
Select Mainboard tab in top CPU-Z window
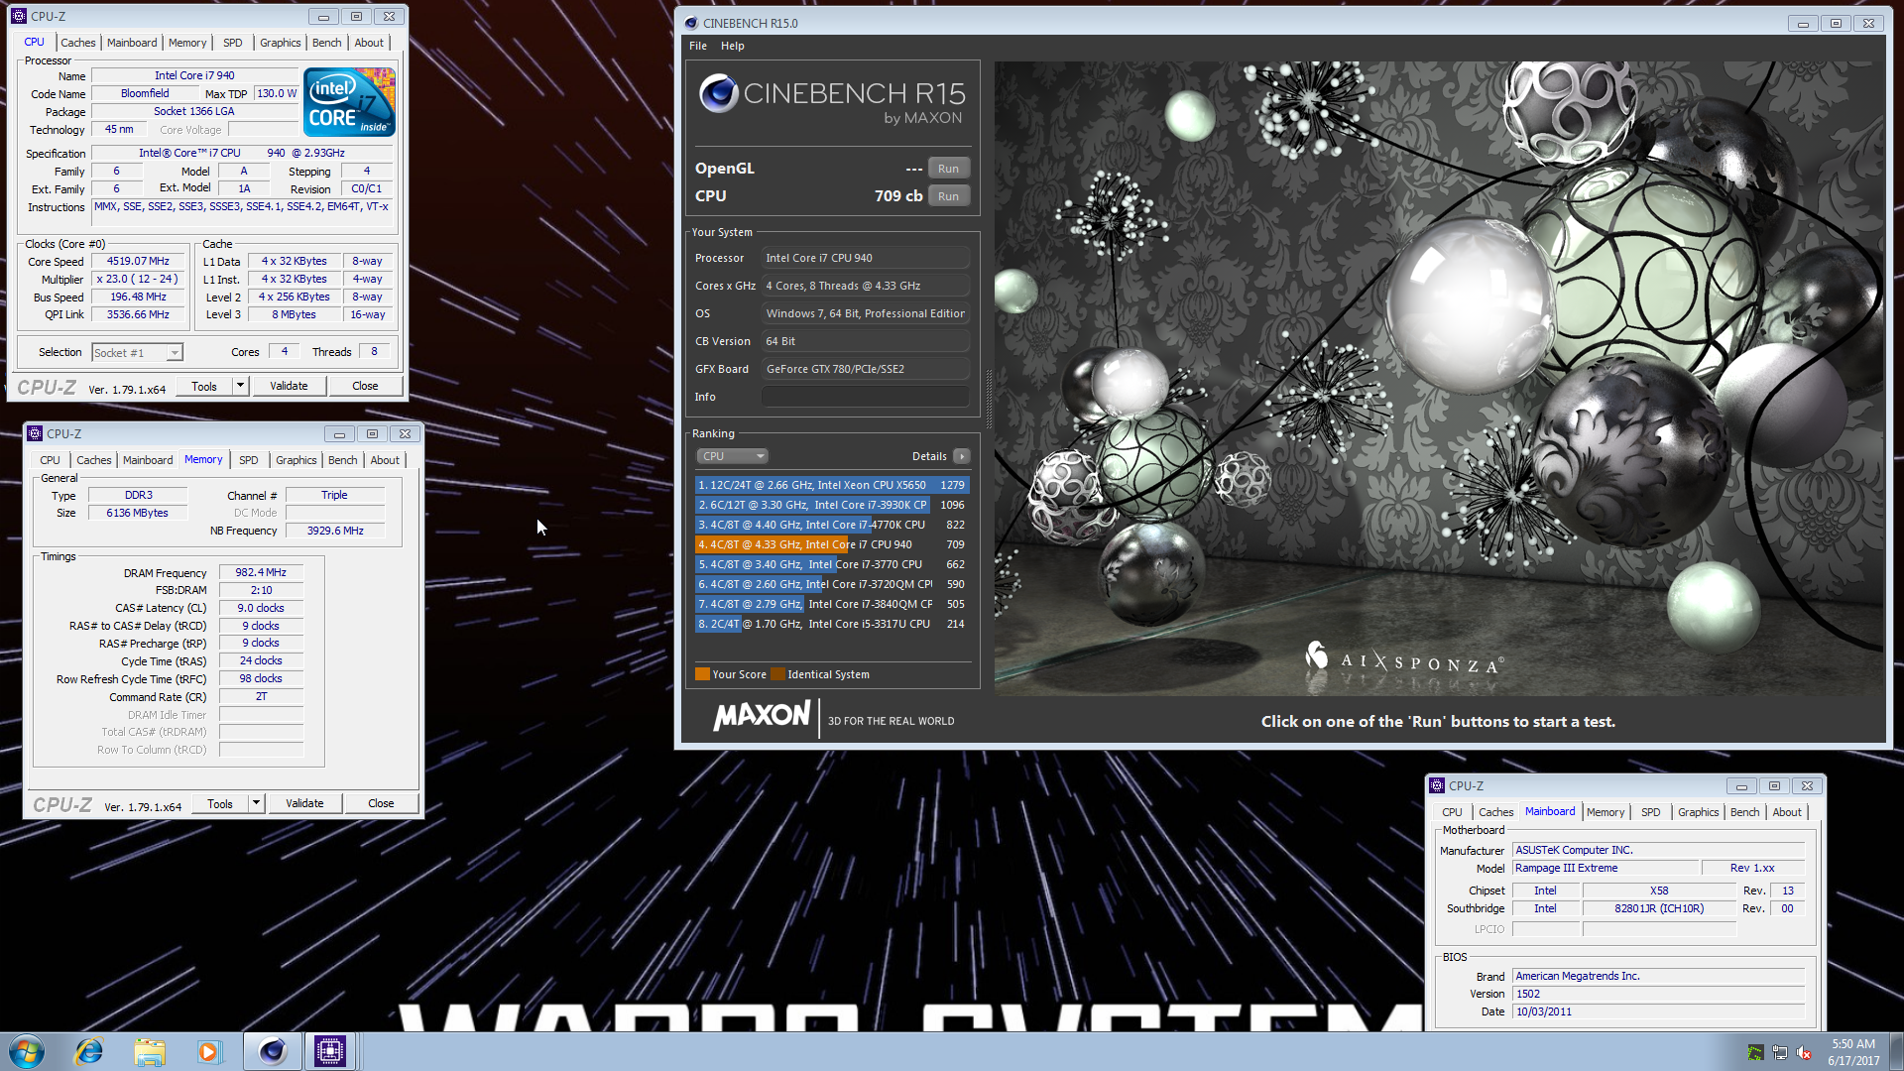pos(132,43)
